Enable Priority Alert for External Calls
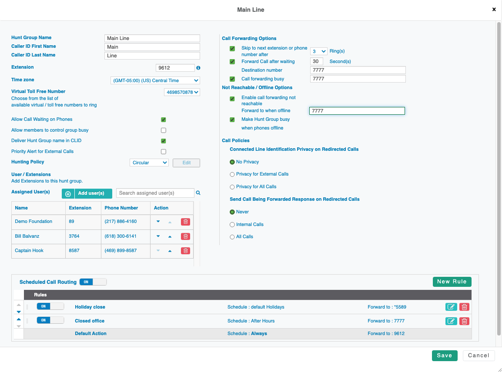Image resolution: width=502 pixels, height=372 pixels. (x=164, y=152)
